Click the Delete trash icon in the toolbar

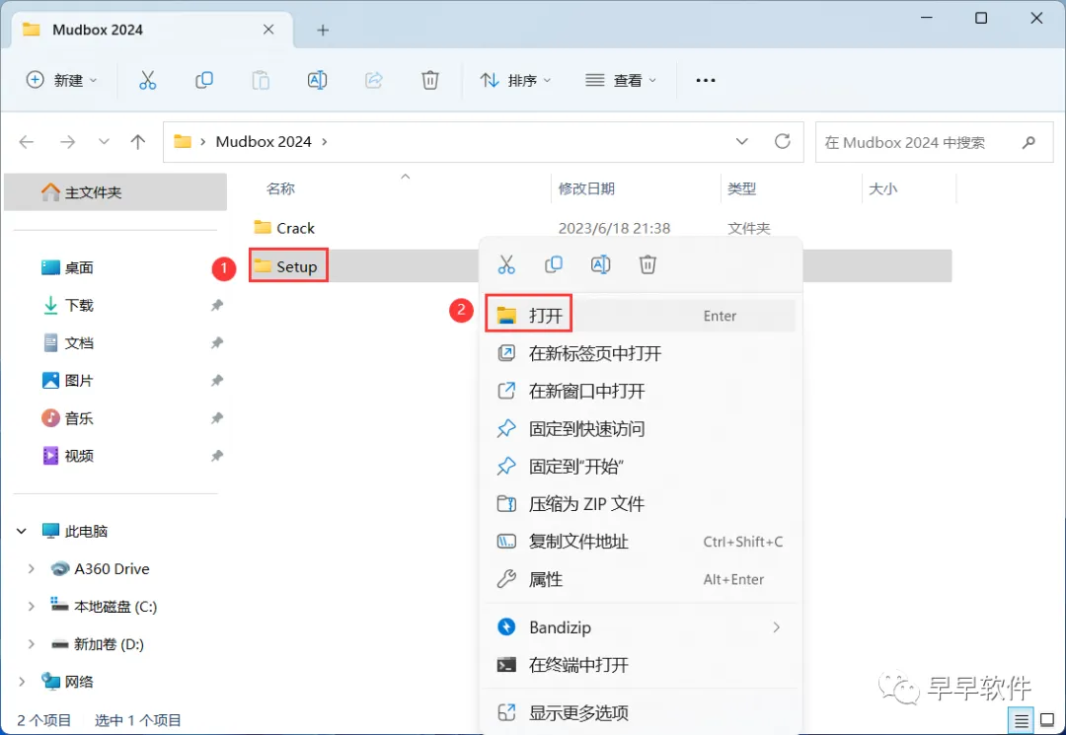pos(430,80)
